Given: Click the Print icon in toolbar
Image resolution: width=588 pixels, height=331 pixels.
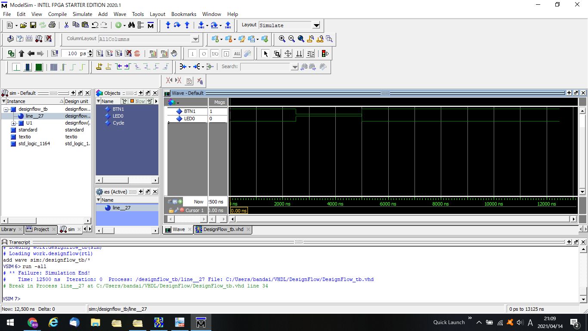Looking at the screenshot, I should 52,25.
